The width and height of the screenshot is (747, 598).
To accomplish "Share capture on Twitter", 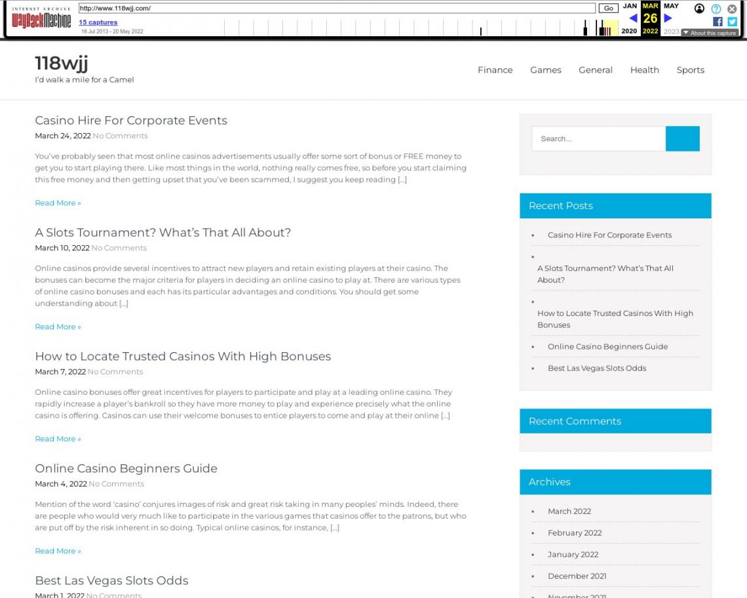I will (x=732, y=22).
